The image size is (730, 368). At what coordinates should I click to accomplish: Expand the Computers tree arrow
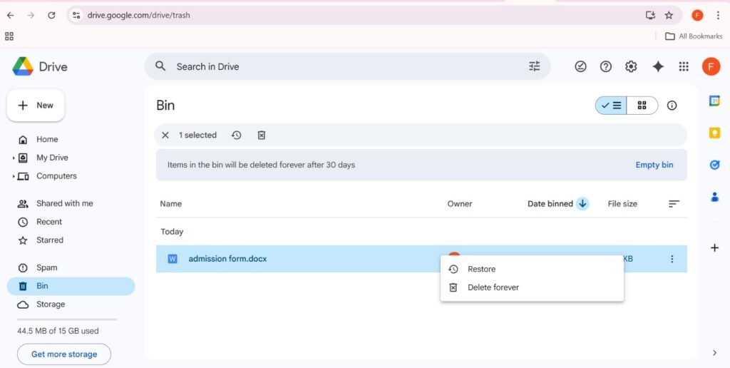point(14,176)
